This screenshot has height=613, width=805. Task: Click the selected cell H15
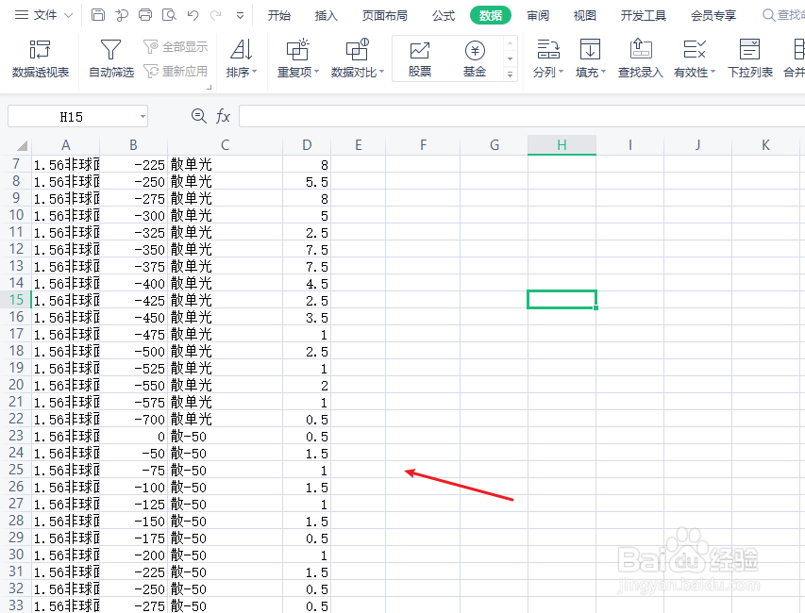click(562, 300)
